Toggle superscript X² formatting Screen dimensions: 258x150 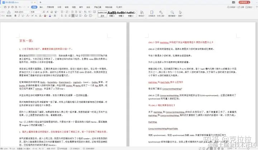click(32, 16)
